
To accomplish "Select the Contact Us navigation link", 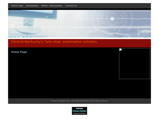I will (71, 6).
